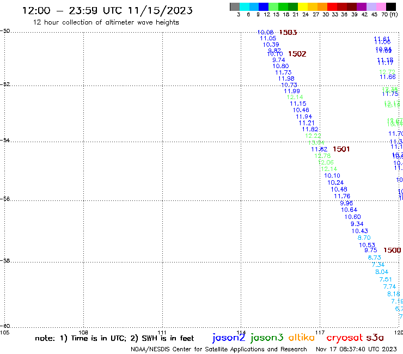
Task: Click the green 12.06 wave height value
Action: (x=326, y=162)
